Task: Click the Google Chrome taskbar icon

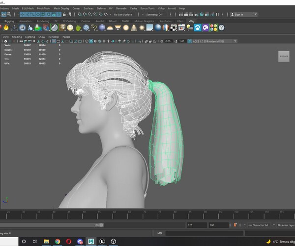Action: pos(58,241)
